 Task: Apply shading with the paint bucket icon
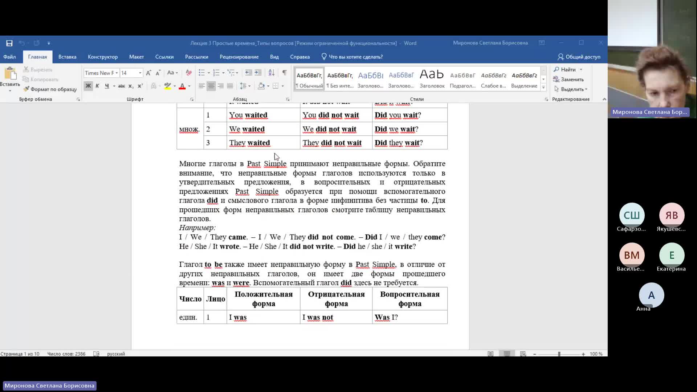261,86
